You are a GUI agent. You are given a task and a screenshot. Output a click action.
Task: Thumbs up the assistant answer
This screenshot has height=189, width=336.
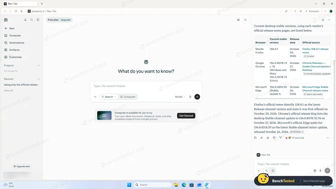(x=268, y=138)
